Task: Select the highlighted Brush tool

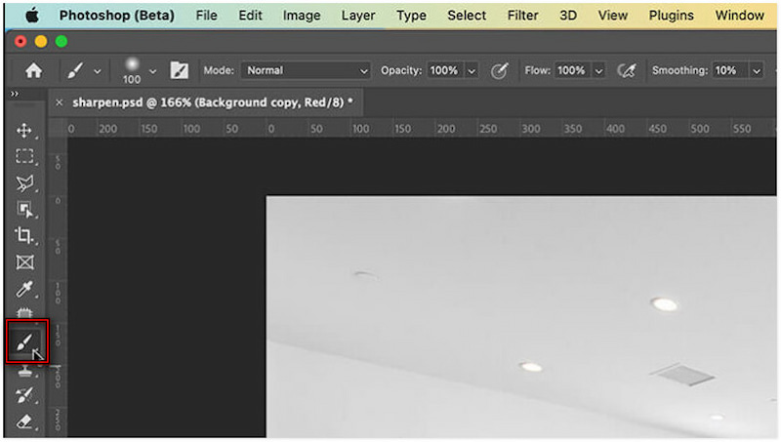Action: pyautogui.click(x=25, y=342)
